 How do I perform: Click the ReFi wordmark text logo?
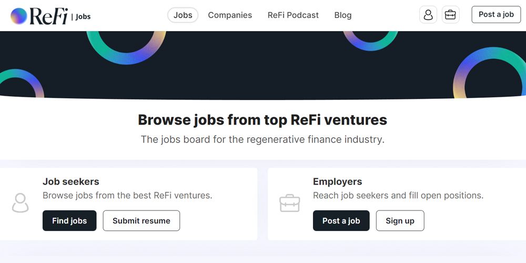pos(49,16)
